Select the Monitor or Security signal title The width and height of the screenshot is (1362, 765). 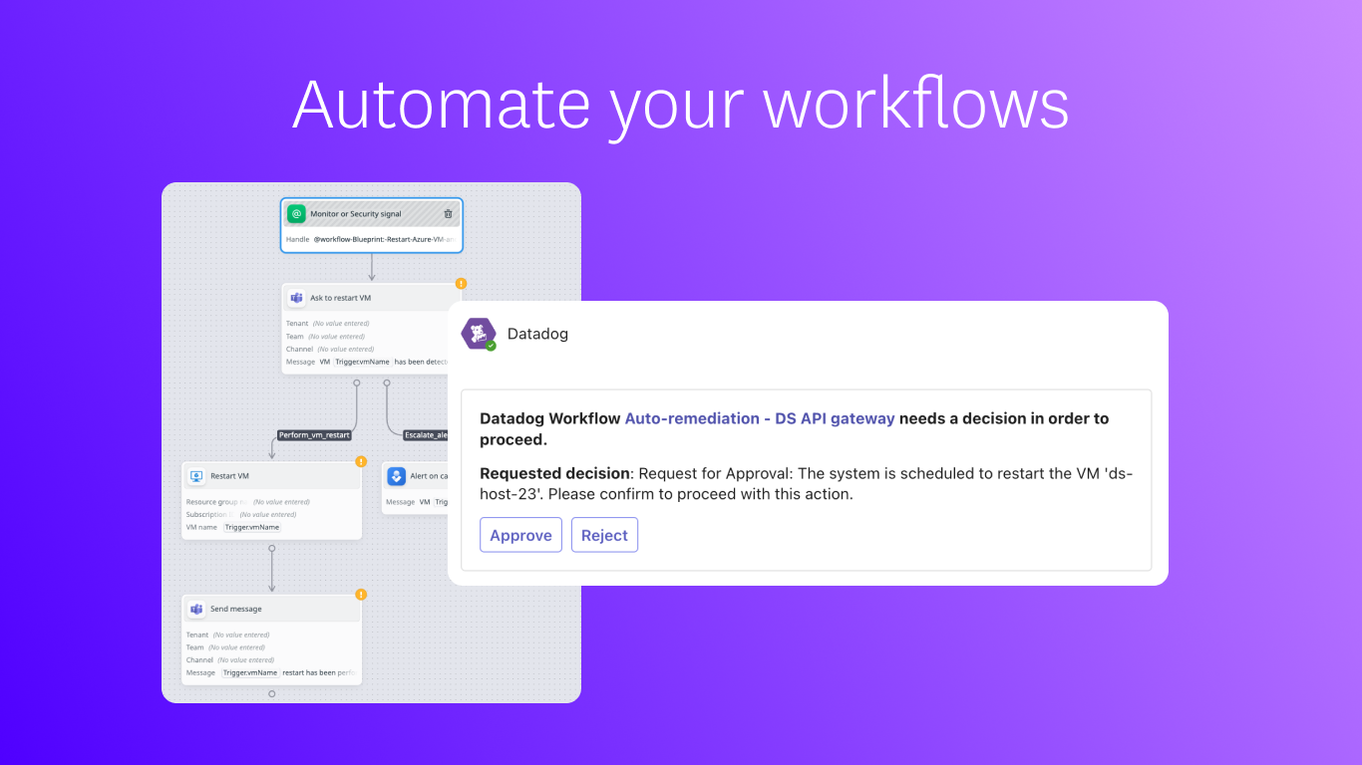(x=355, y=214)
